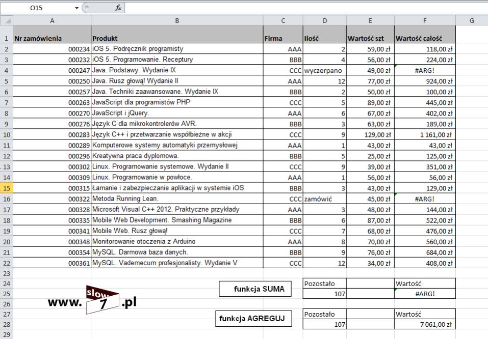Select 'Komputerowe systemy automatyki przemysłowej' cell

pyautogui.click(x=177, y=145)
